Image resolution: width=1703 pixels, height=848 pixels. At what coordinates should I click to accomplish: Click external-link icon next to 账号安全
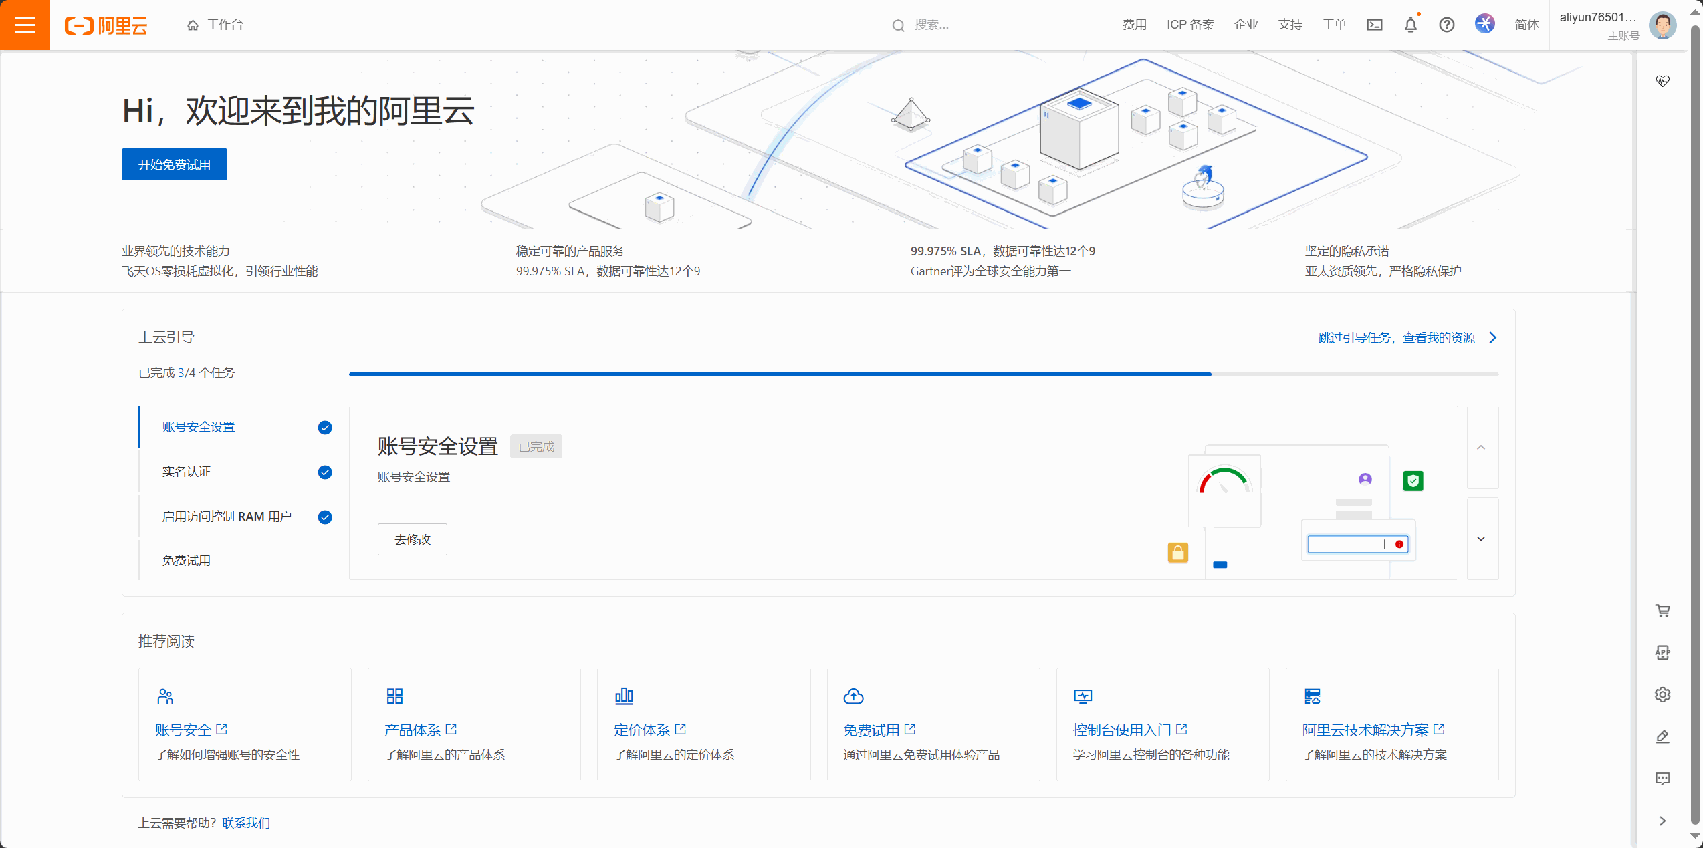(x=222, y=729)
